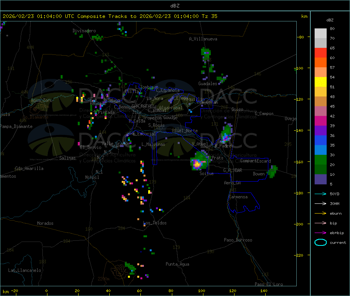The image size is (350, 296).
Task: Click the Los_Toldos place label
Action: pyautogui.click(x=155, y=223)
